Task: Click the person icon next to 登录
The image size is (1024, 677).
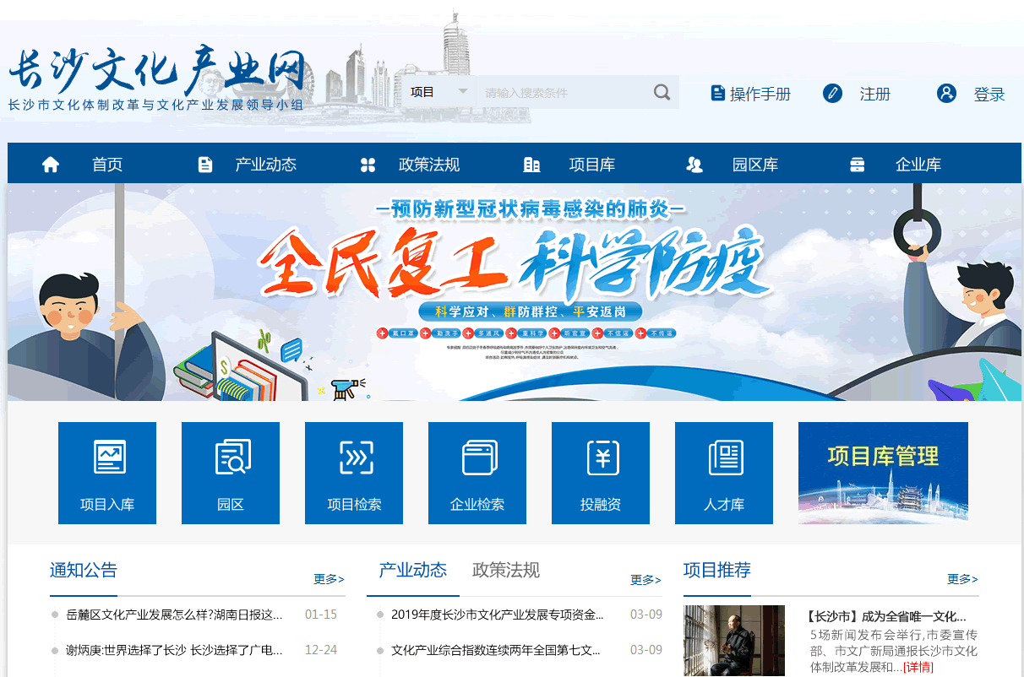Action: [x=946, y=94]
